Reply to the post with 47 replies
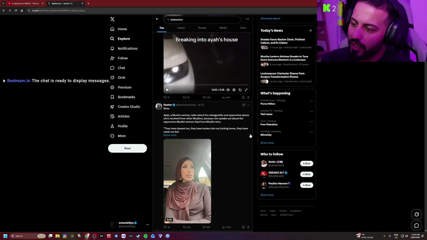This screenshot has height=240, width=427. (166, 97)
